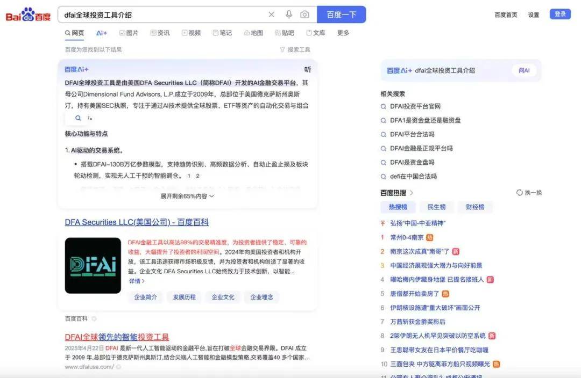581x378 pixels.
Task: Go to 百度首页
Action: (x=506, y=15)
